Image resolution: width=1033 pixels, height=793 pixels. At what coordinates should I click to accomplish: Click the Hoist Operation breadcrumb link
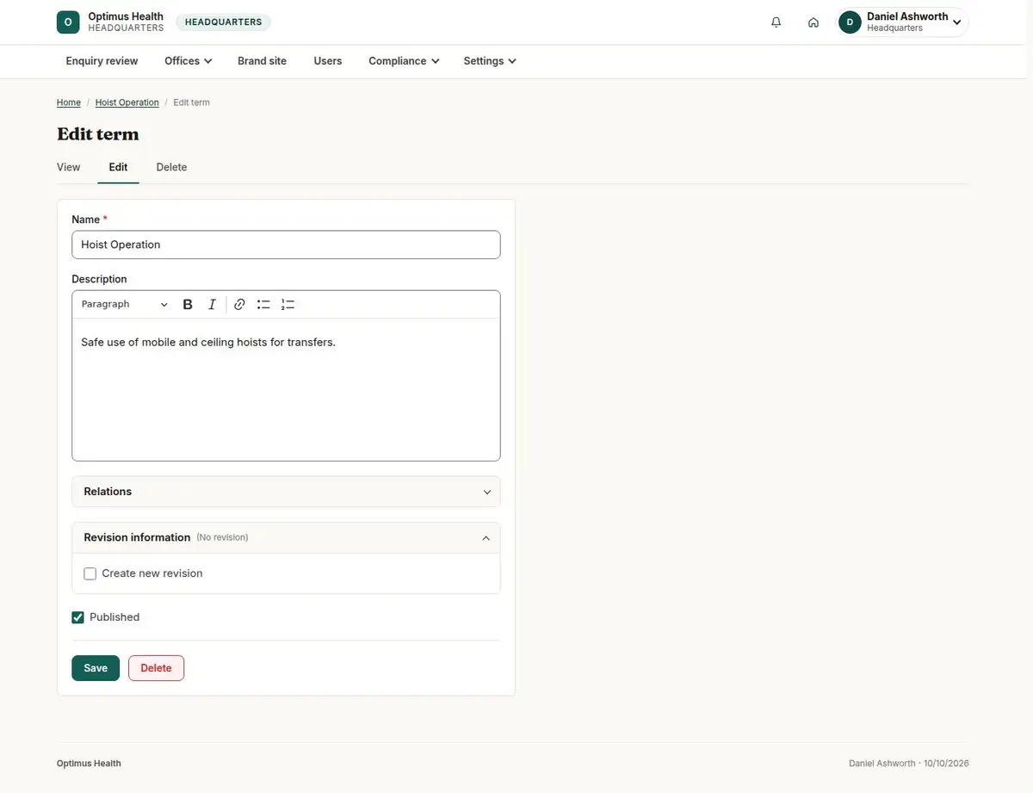point(127,102)
